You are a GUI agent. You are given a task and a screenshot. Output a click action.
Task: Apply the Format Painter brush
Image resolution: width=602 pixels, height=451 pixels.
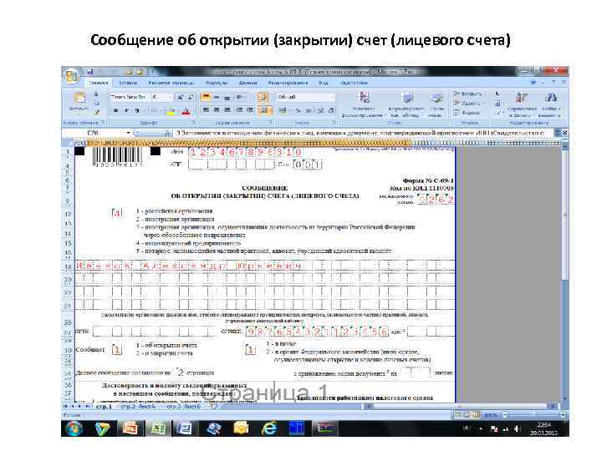(x=96, y=112)
